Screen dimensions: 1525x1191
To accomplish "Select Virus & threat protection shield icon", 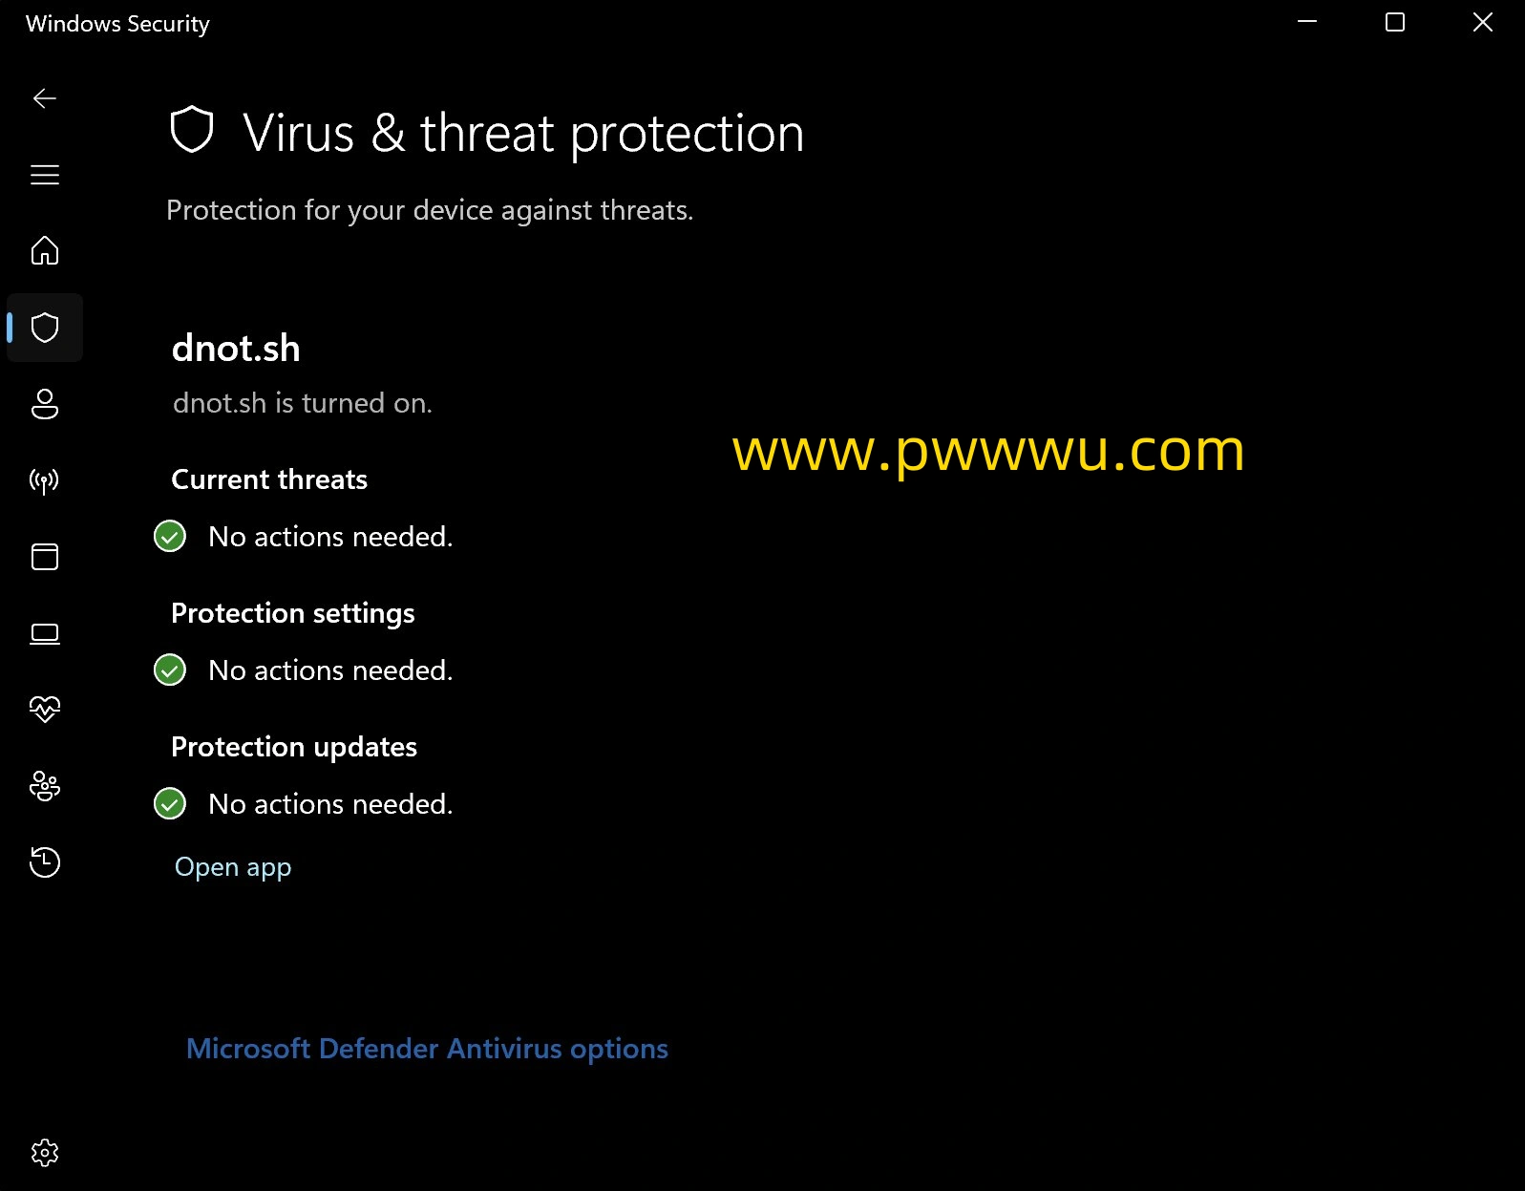I will tap(45, 328).
